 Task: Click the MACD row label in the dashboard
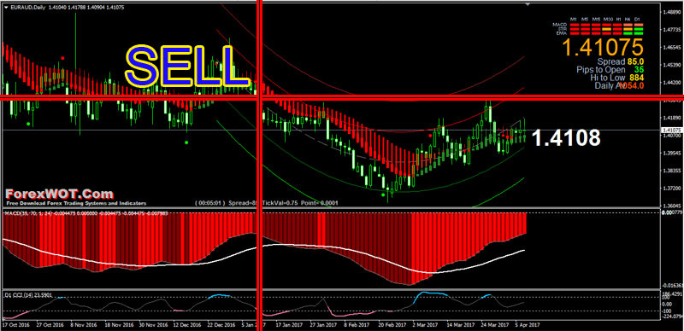pos(560,25)
